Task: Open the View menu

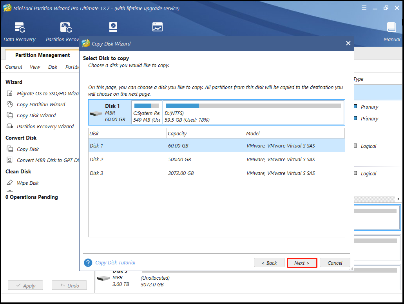Action: tap(35, 67)
